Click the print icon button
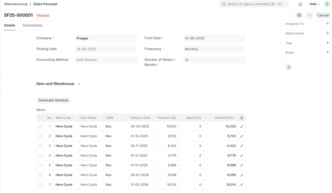 (299, 15)
